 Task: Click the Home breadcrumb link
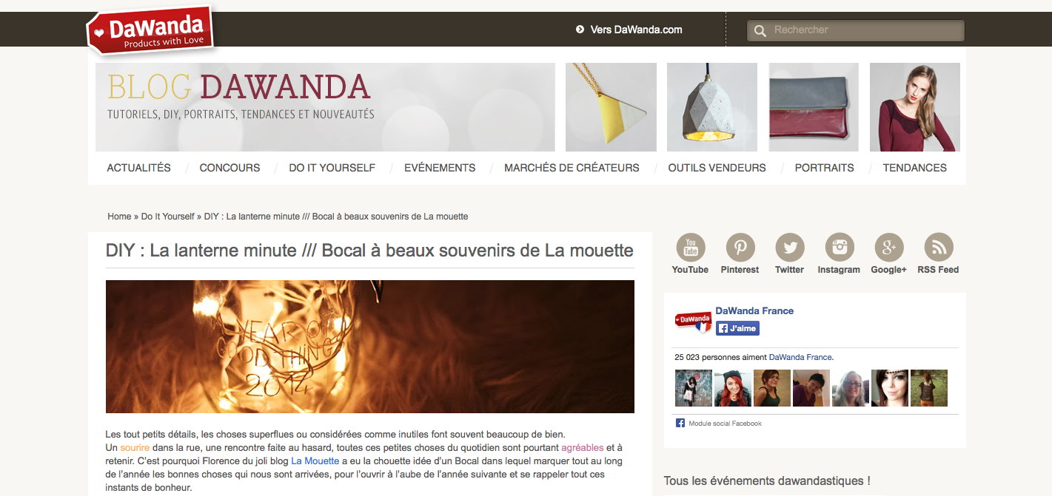(x=119, y=217)
